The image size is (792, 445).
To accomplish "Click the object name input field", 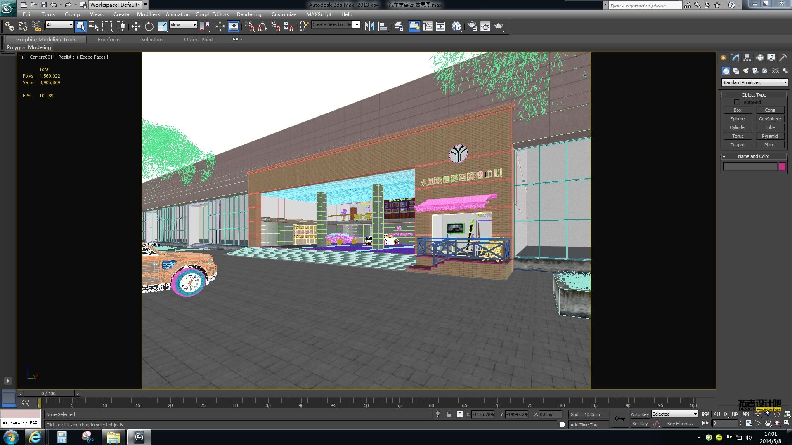I will (750, 167).
